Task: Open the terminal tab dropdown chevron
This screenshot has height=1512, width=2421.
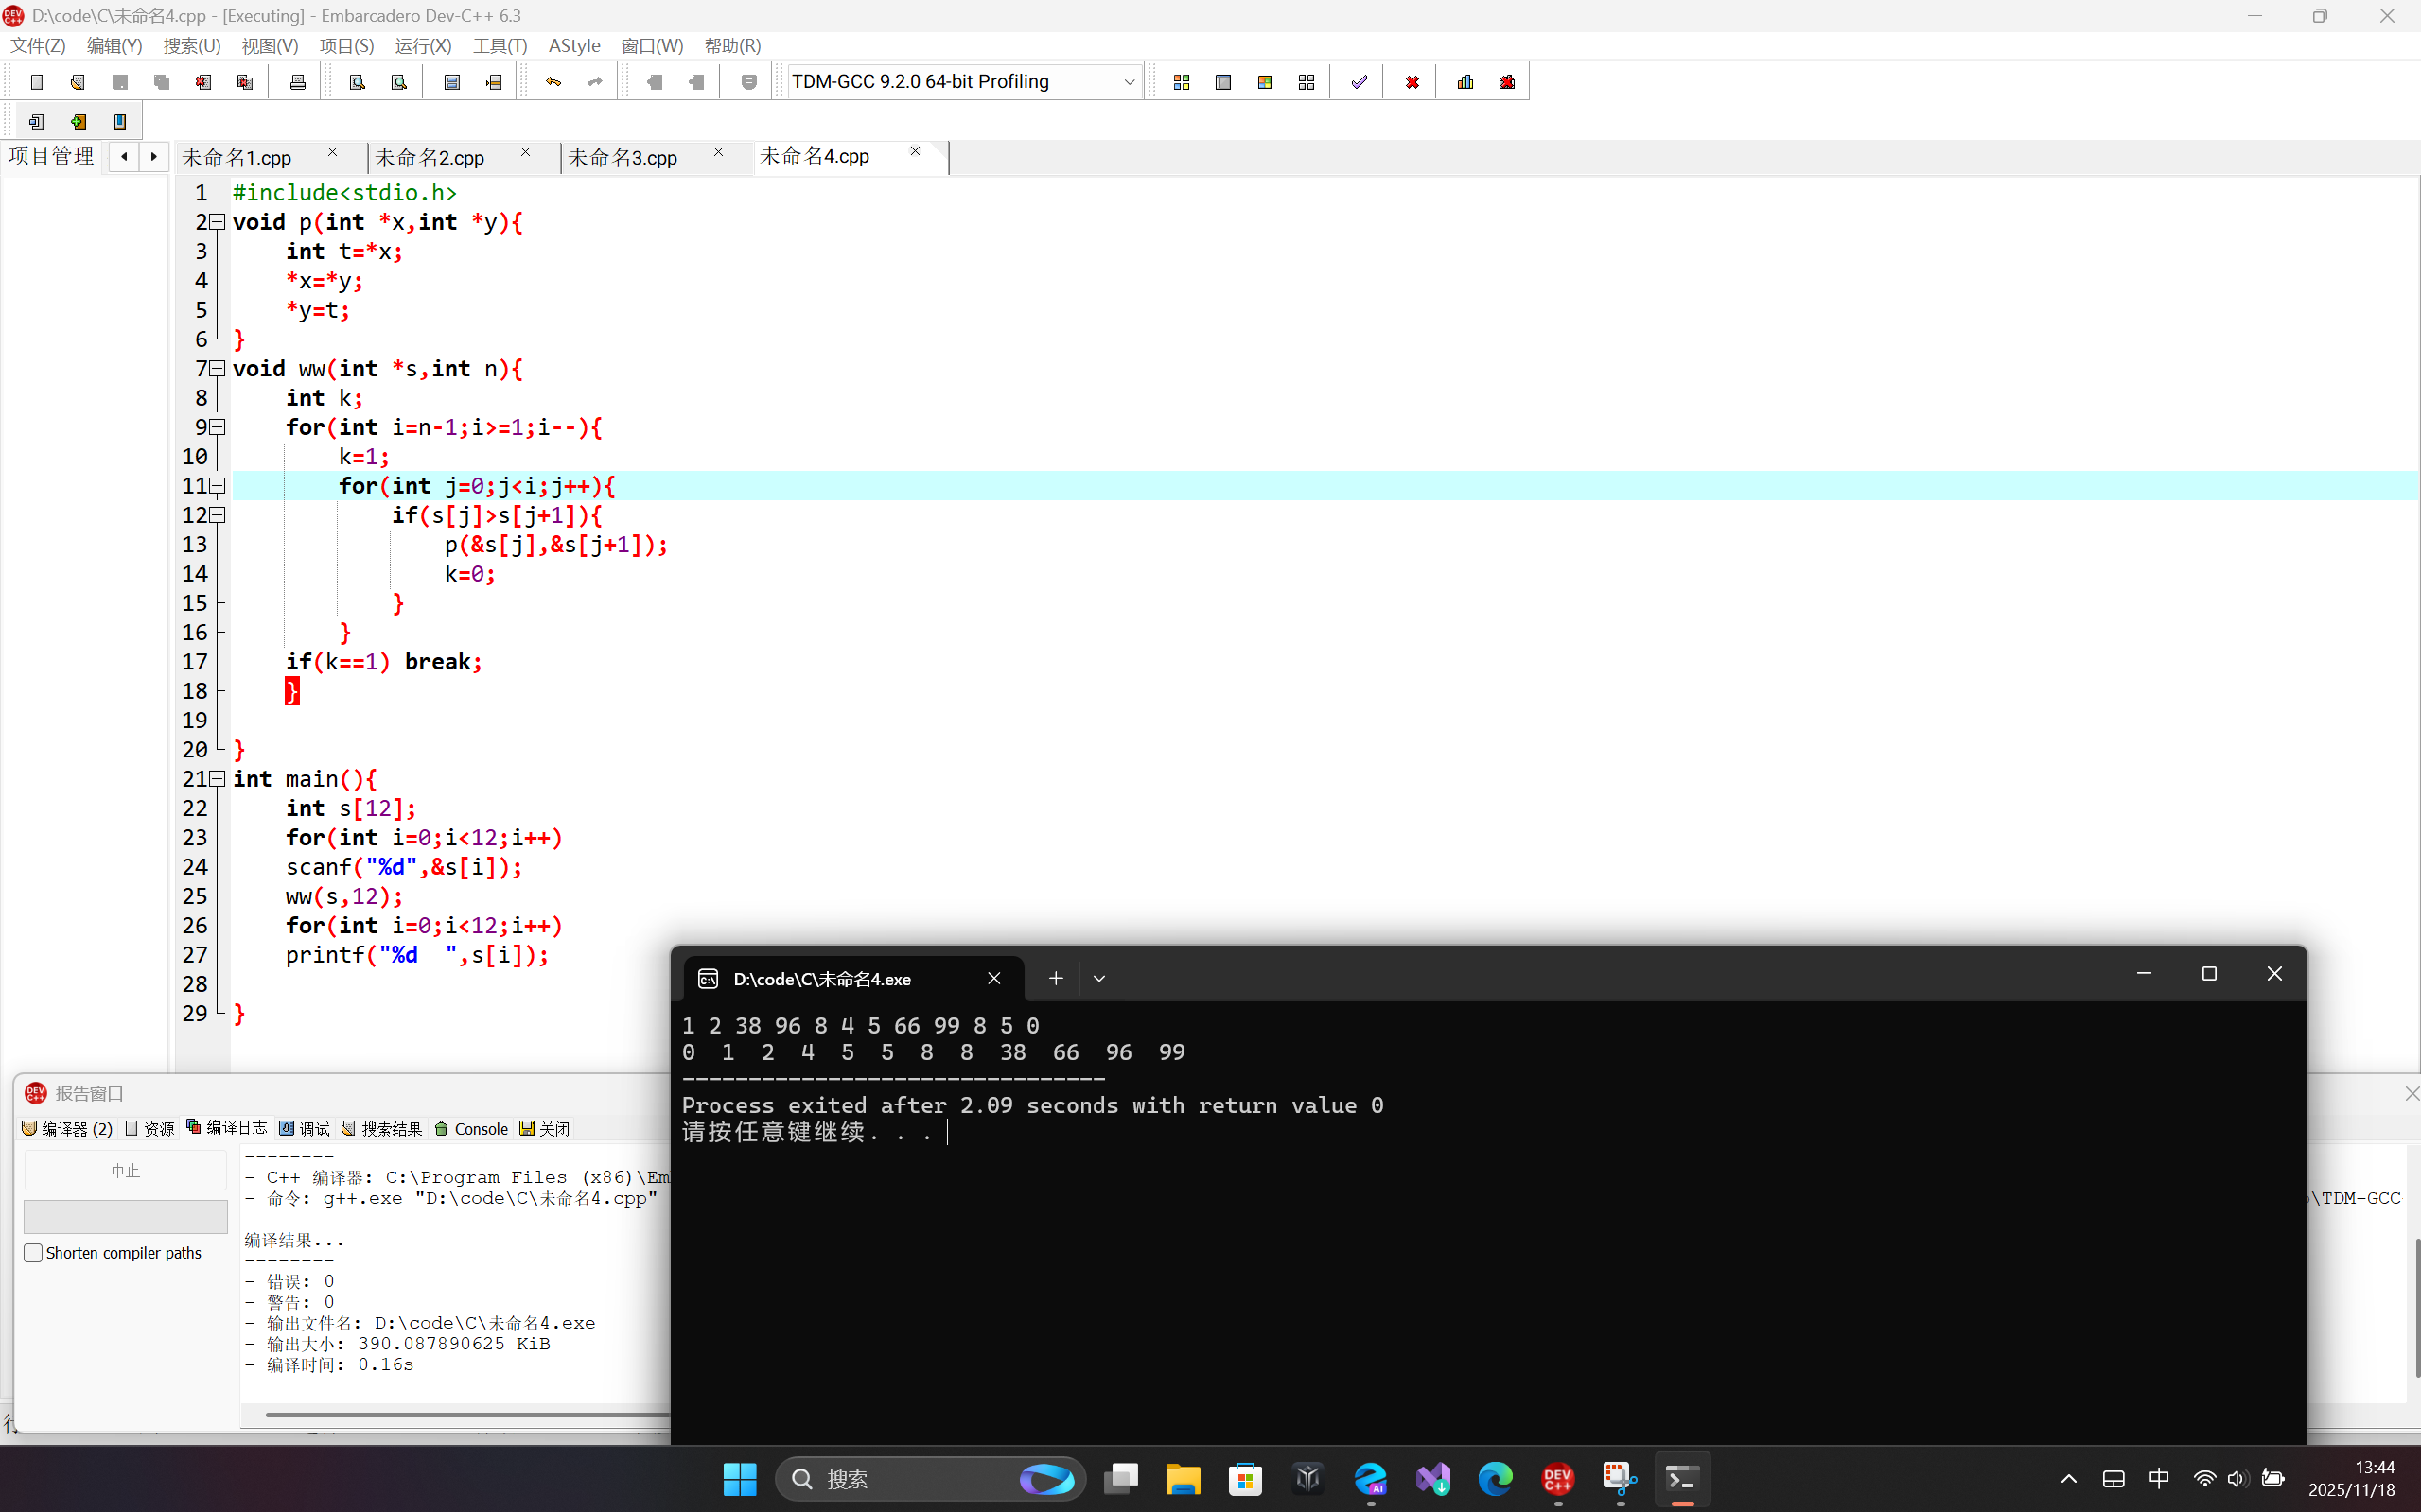Action: pos(1098,979)
